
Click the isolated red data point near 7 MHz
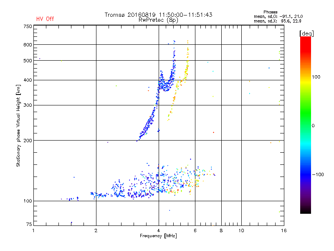[213, 133]
